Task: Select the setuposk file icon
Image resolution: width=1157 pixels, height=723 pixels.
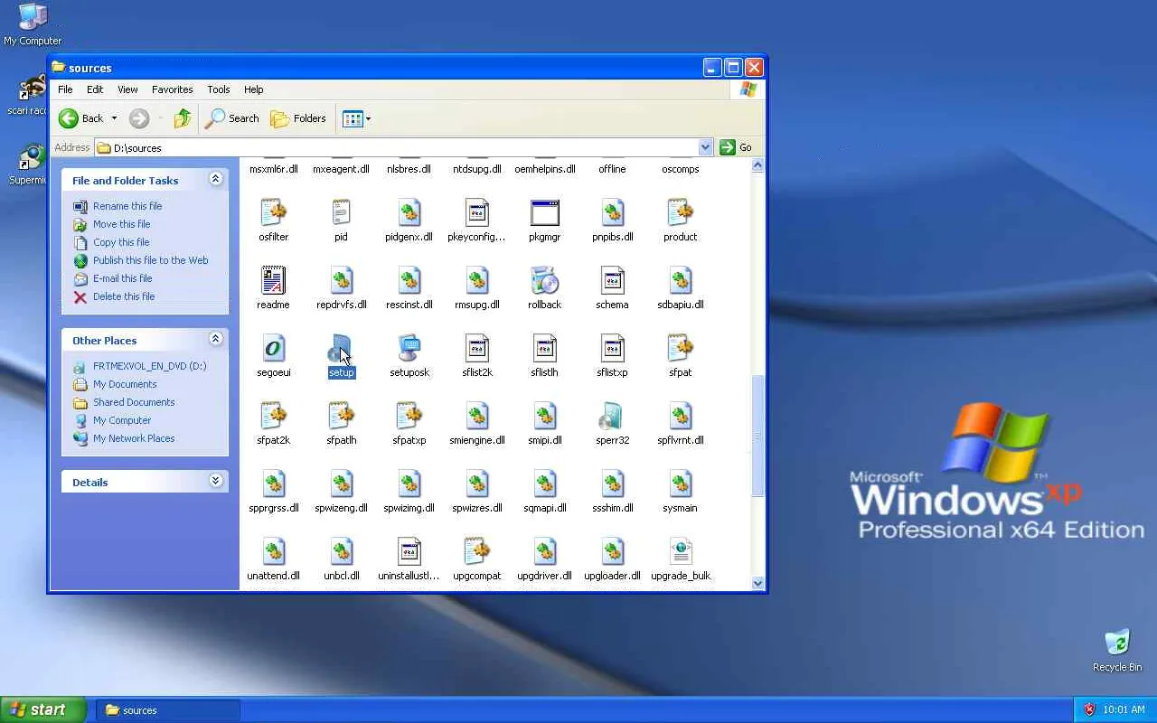Action: [409, 349]
